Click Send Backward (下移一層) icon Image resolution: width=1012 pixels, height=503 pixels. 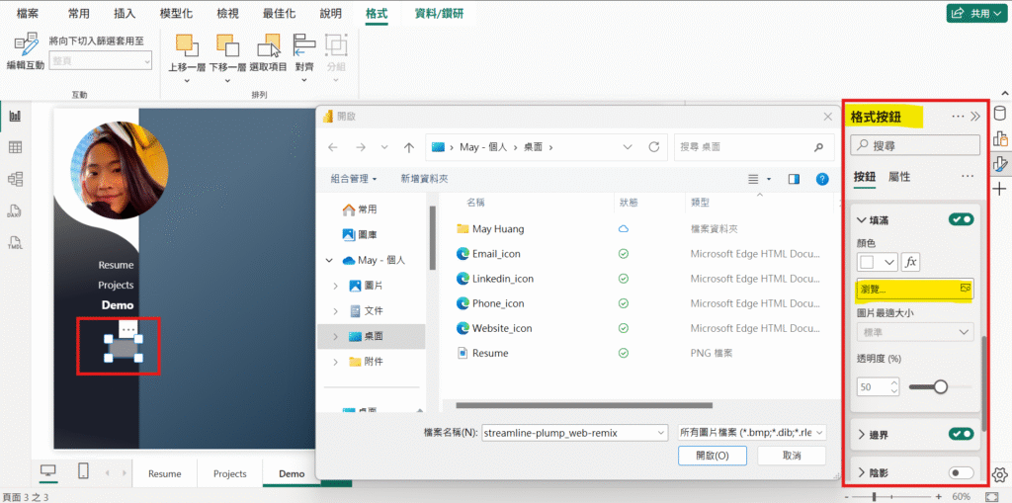pos(227,45)
